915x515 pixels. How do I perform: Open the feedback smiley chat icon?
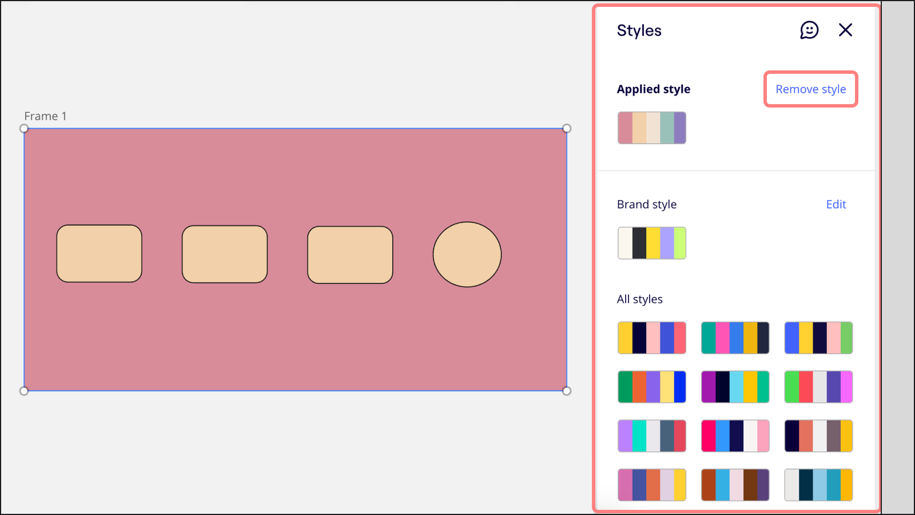point(809,30)
